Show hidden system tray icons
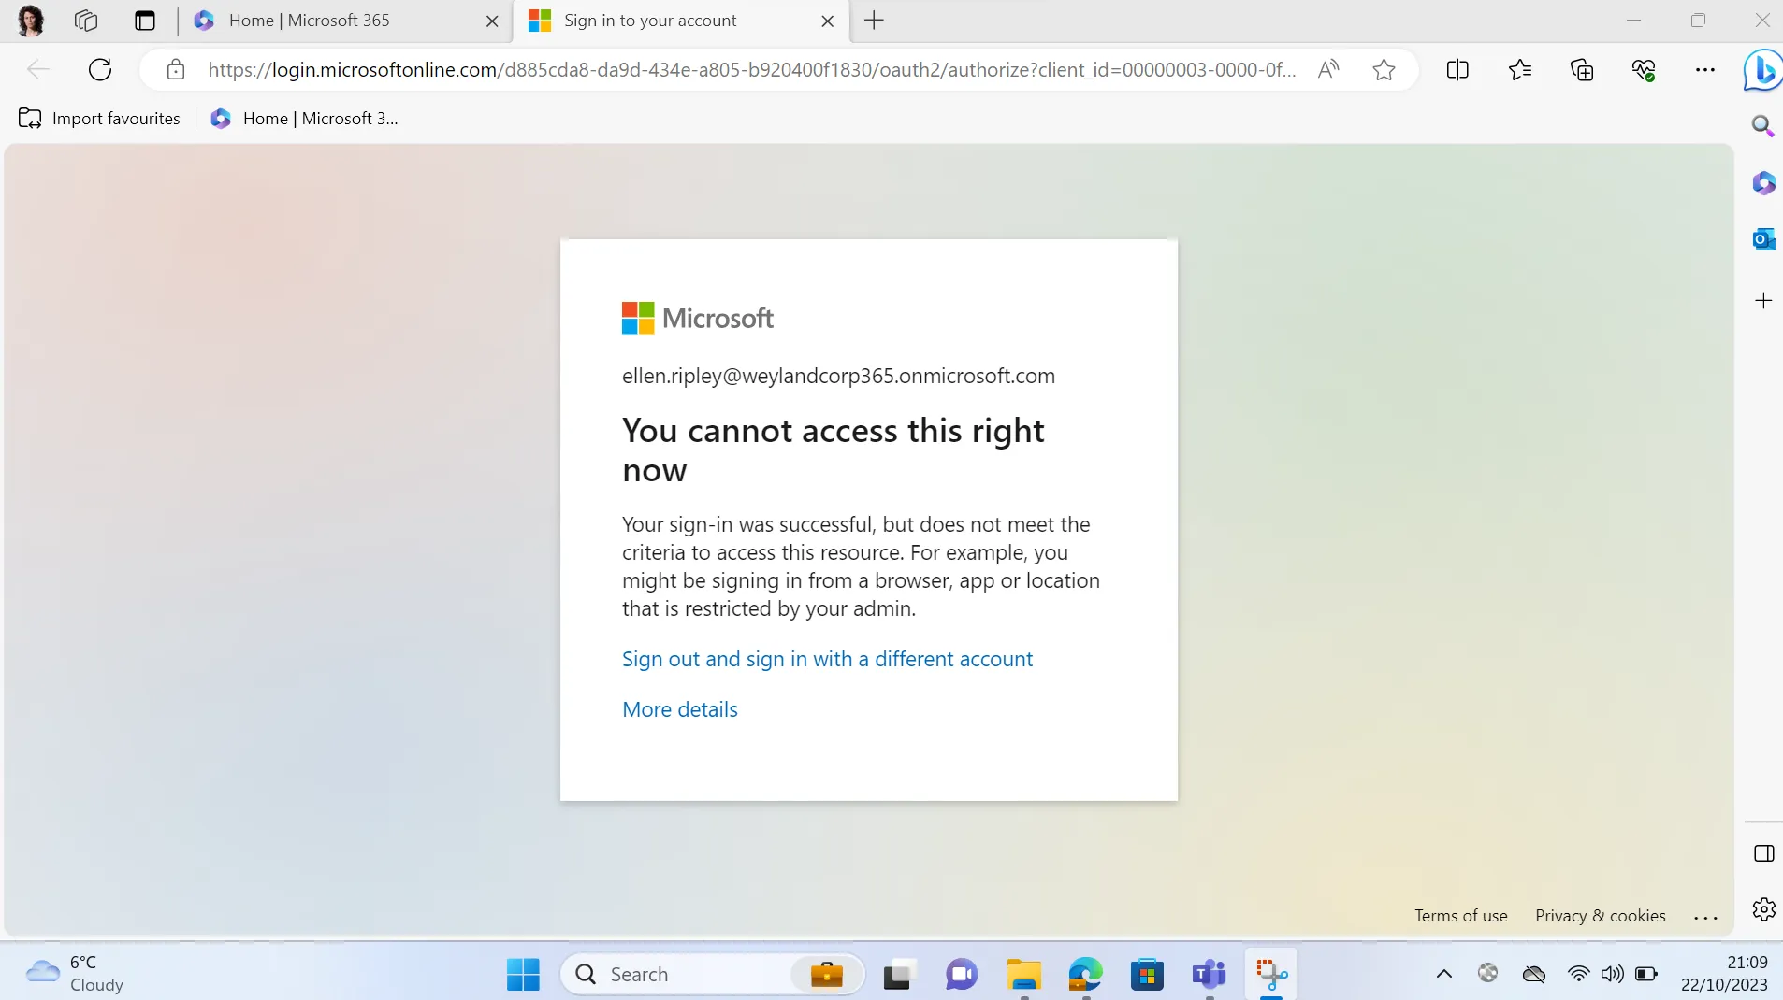 pos(1444,974)
